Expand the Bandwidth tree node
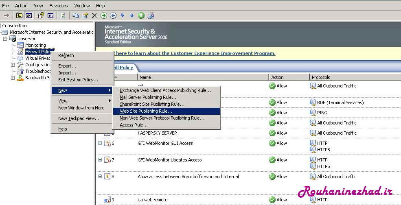401x205 pixels. 13,78
